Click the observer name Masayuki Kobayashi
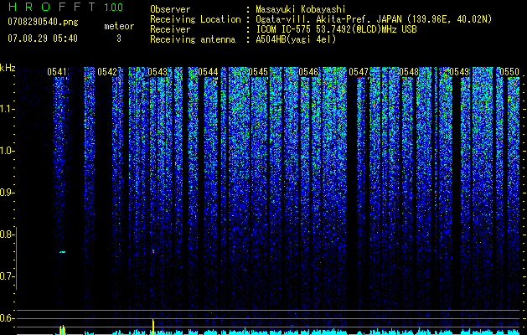Image resolution: width=527 pixels, height=335 pixels. (x=301, y=9)
